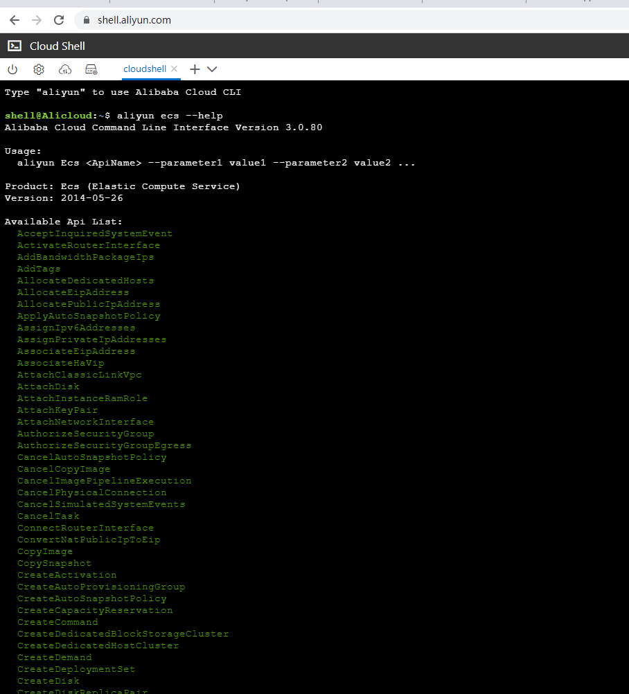This screenshot has height=694, width=629.
Task: Click CreateDedicatedBlockStorageCluster entry
Action: (x=123, y=634)
